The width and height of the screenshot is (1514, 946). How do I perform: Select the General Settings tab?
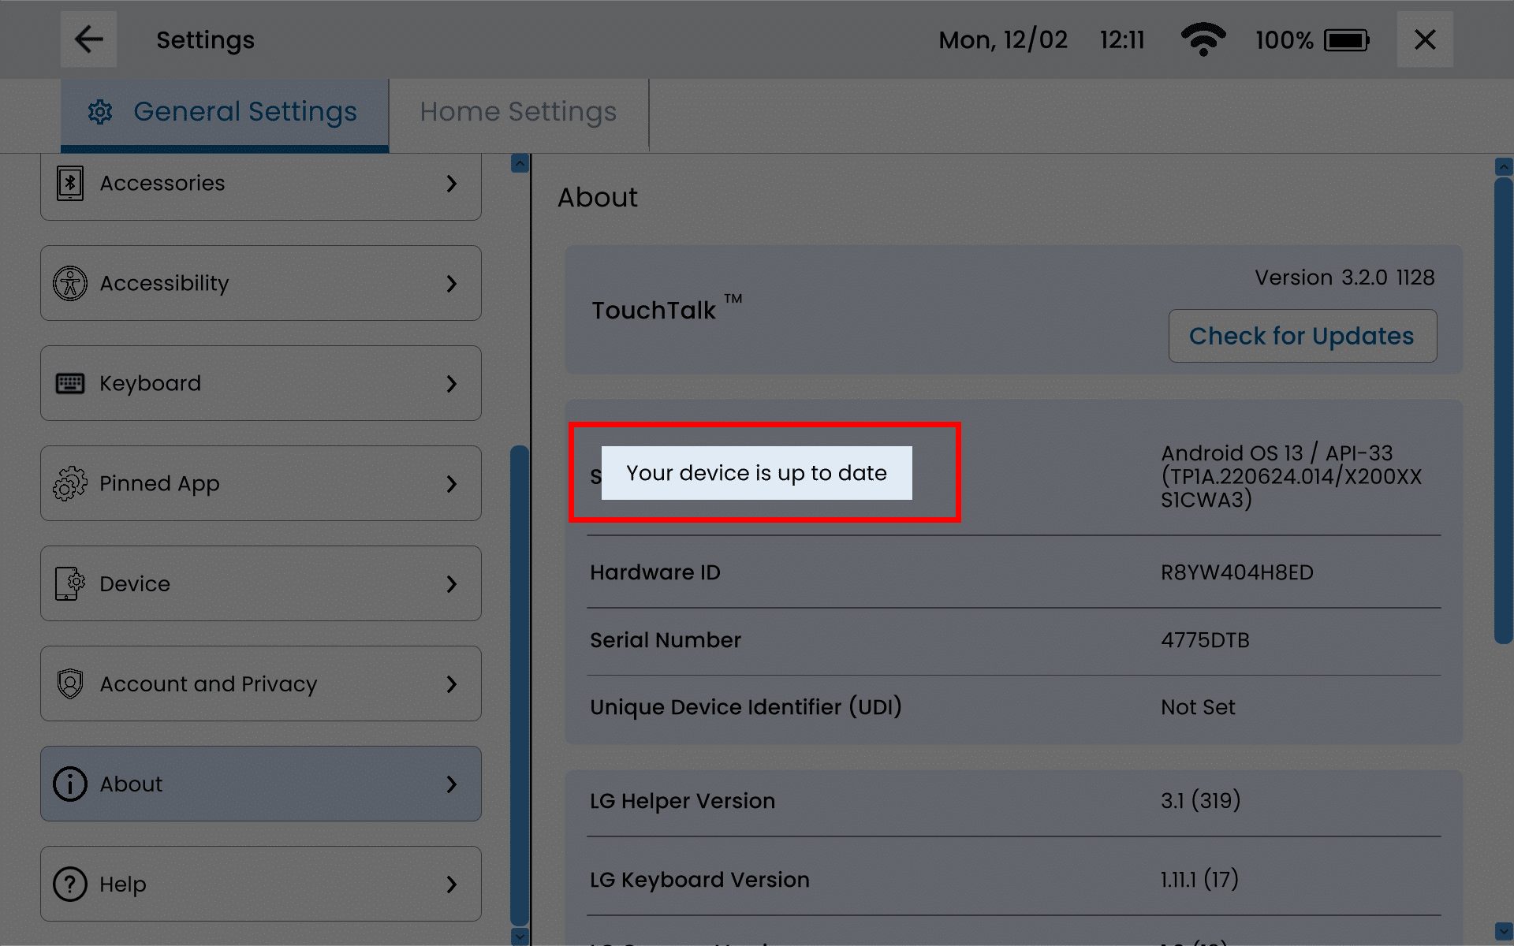(225, 112)
